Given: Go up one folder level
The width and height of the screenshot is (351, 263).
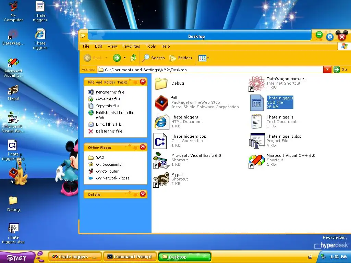Looking at the screenshot, I should click(x=133, y=58).
